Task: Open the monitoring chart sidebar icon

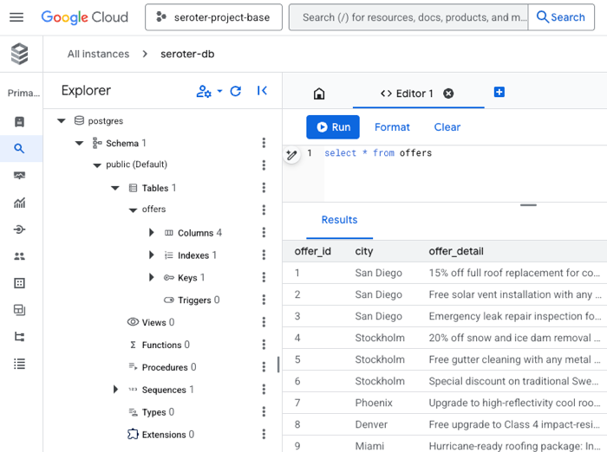Action: [x=19, y=203]
